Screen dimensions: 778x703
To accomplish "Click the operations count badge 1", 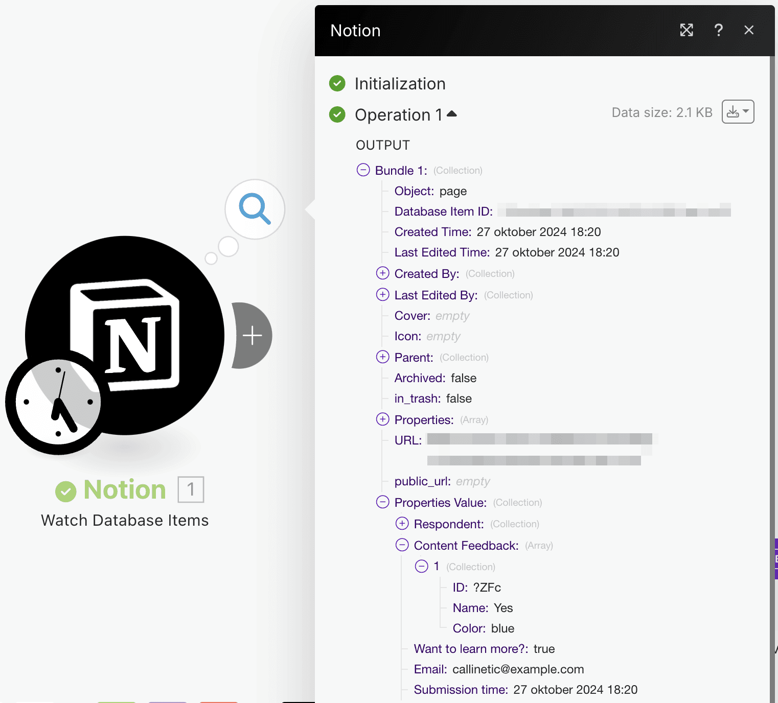I will [191, 489].
